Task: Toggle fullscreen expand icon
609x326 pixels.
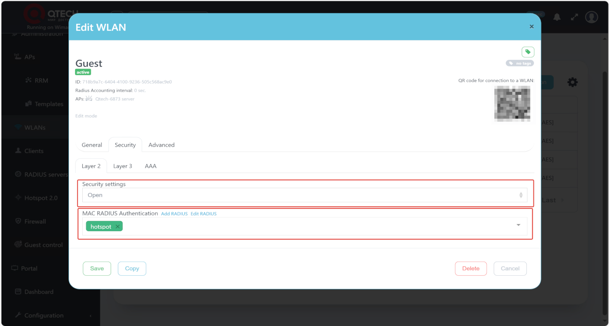Action: (574, 17)
